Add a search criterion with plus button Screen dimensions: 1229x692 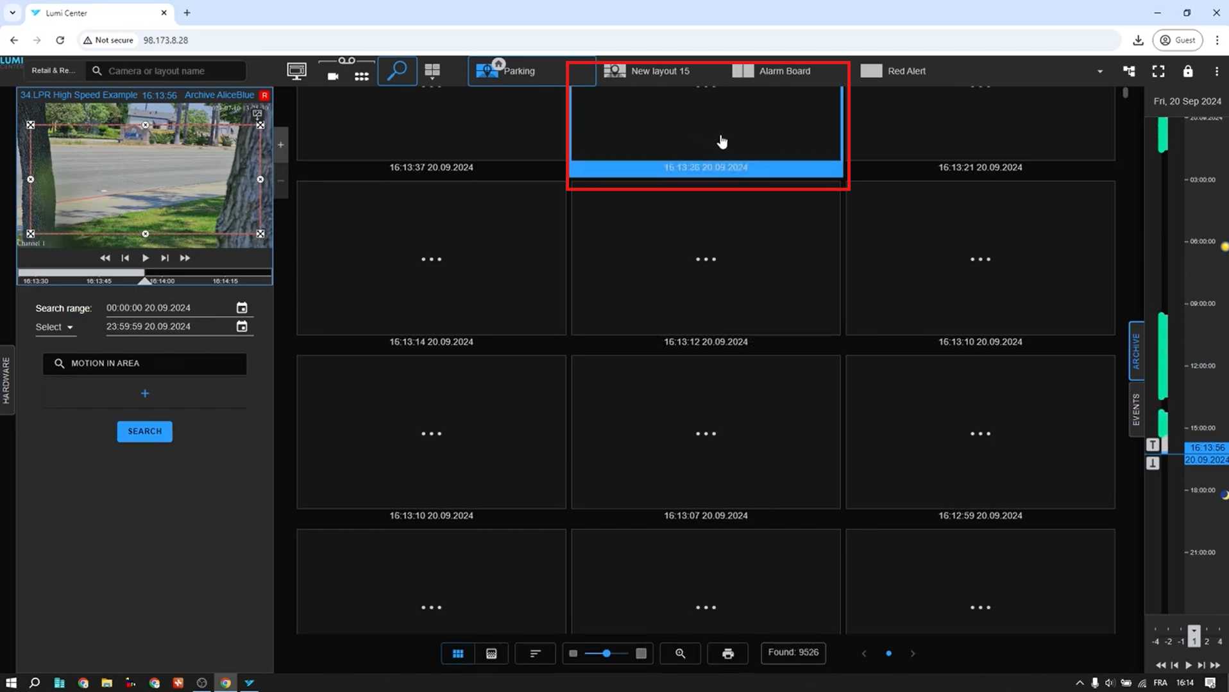pos(145,393)
